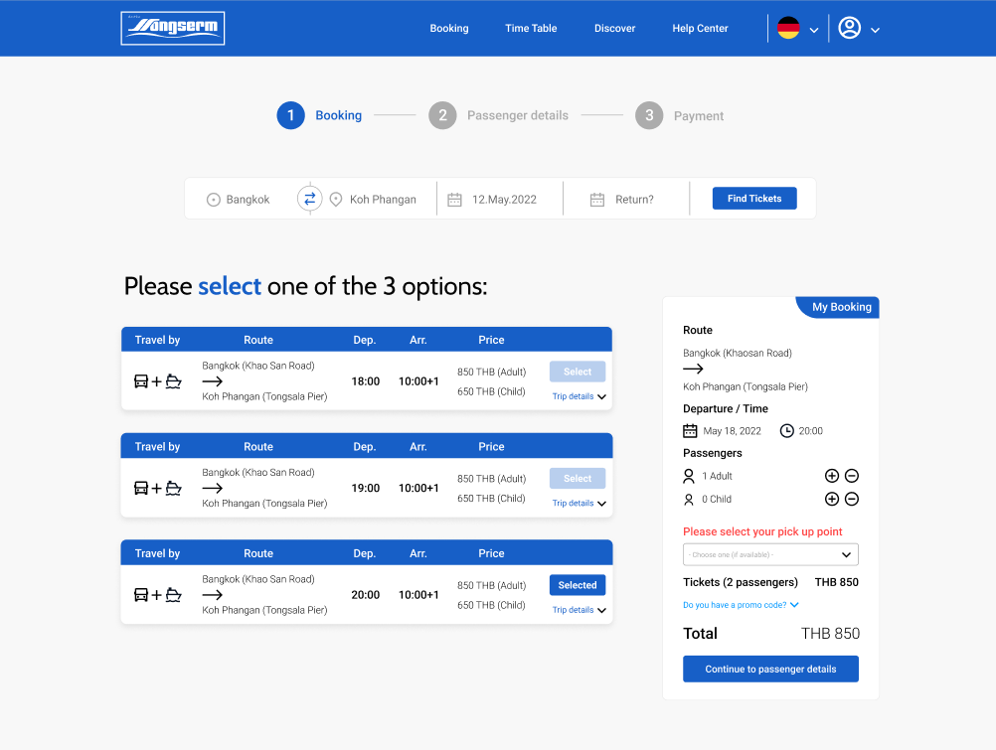Image resolution: width=996 pixels, height=750 pixels.
Task: Expand Trip details for 20:00 departure
Action: click(x=580, y=610)
